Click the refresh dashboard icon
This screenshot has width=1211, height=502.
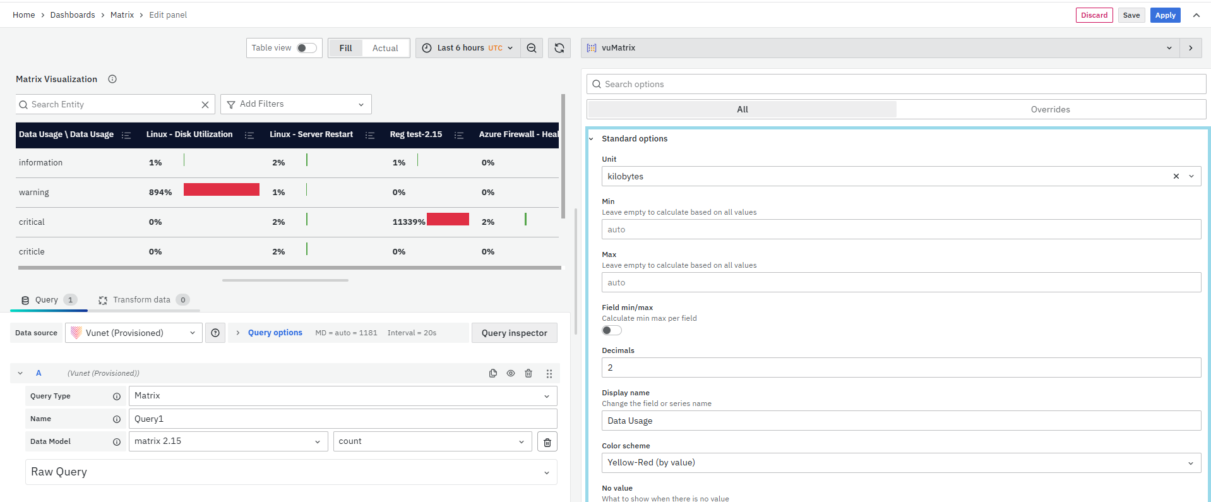click(559, 48)
